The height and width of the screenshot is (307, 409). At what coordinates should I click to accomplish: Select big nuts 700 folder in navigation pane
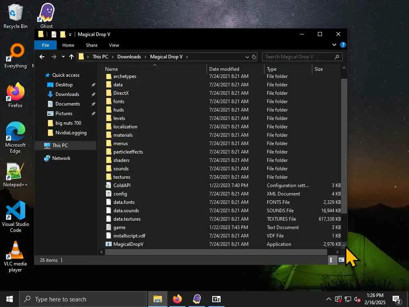click(68, 123)
